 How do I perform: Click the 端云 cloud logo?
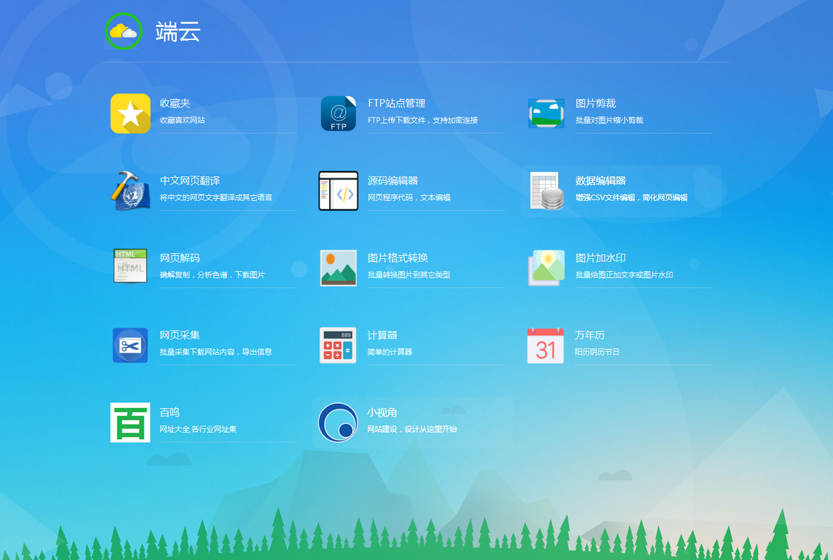coord(123,31)
